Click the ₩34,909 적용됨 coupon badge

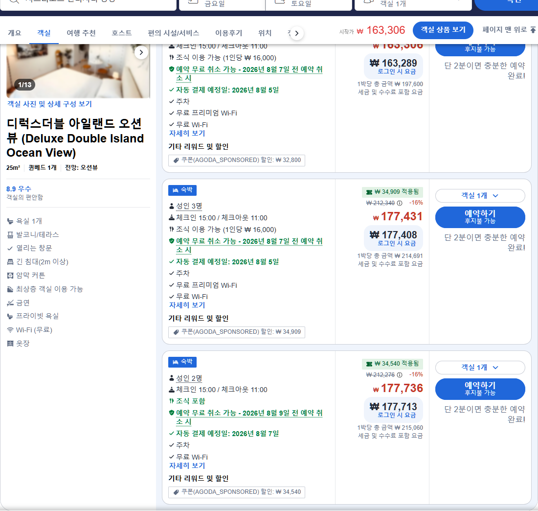[x=393, y=192]
